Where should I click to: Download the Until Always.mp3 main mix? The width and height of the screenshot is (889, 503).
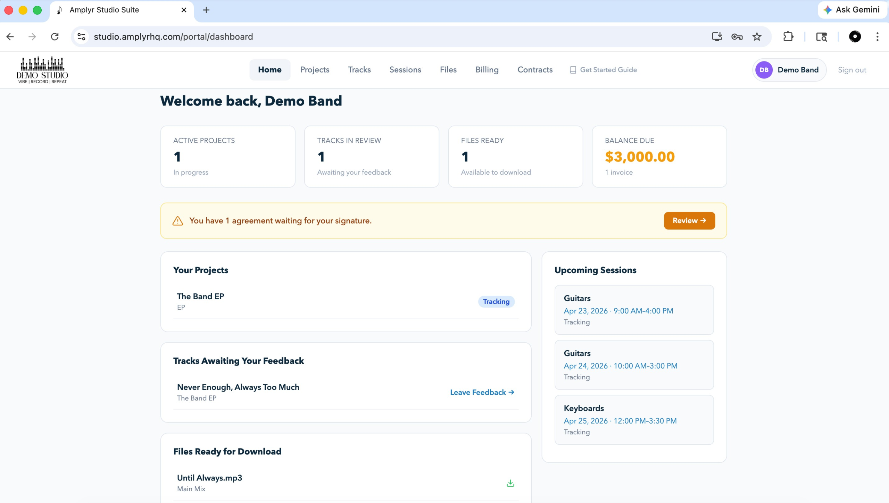[510, 483]
